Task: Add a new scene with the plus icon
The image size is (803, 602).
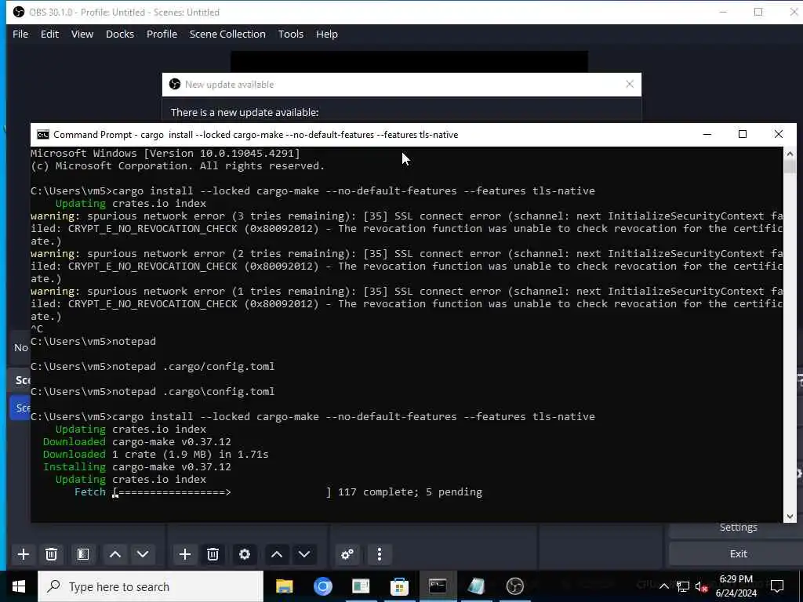Action: pos(23,554)
